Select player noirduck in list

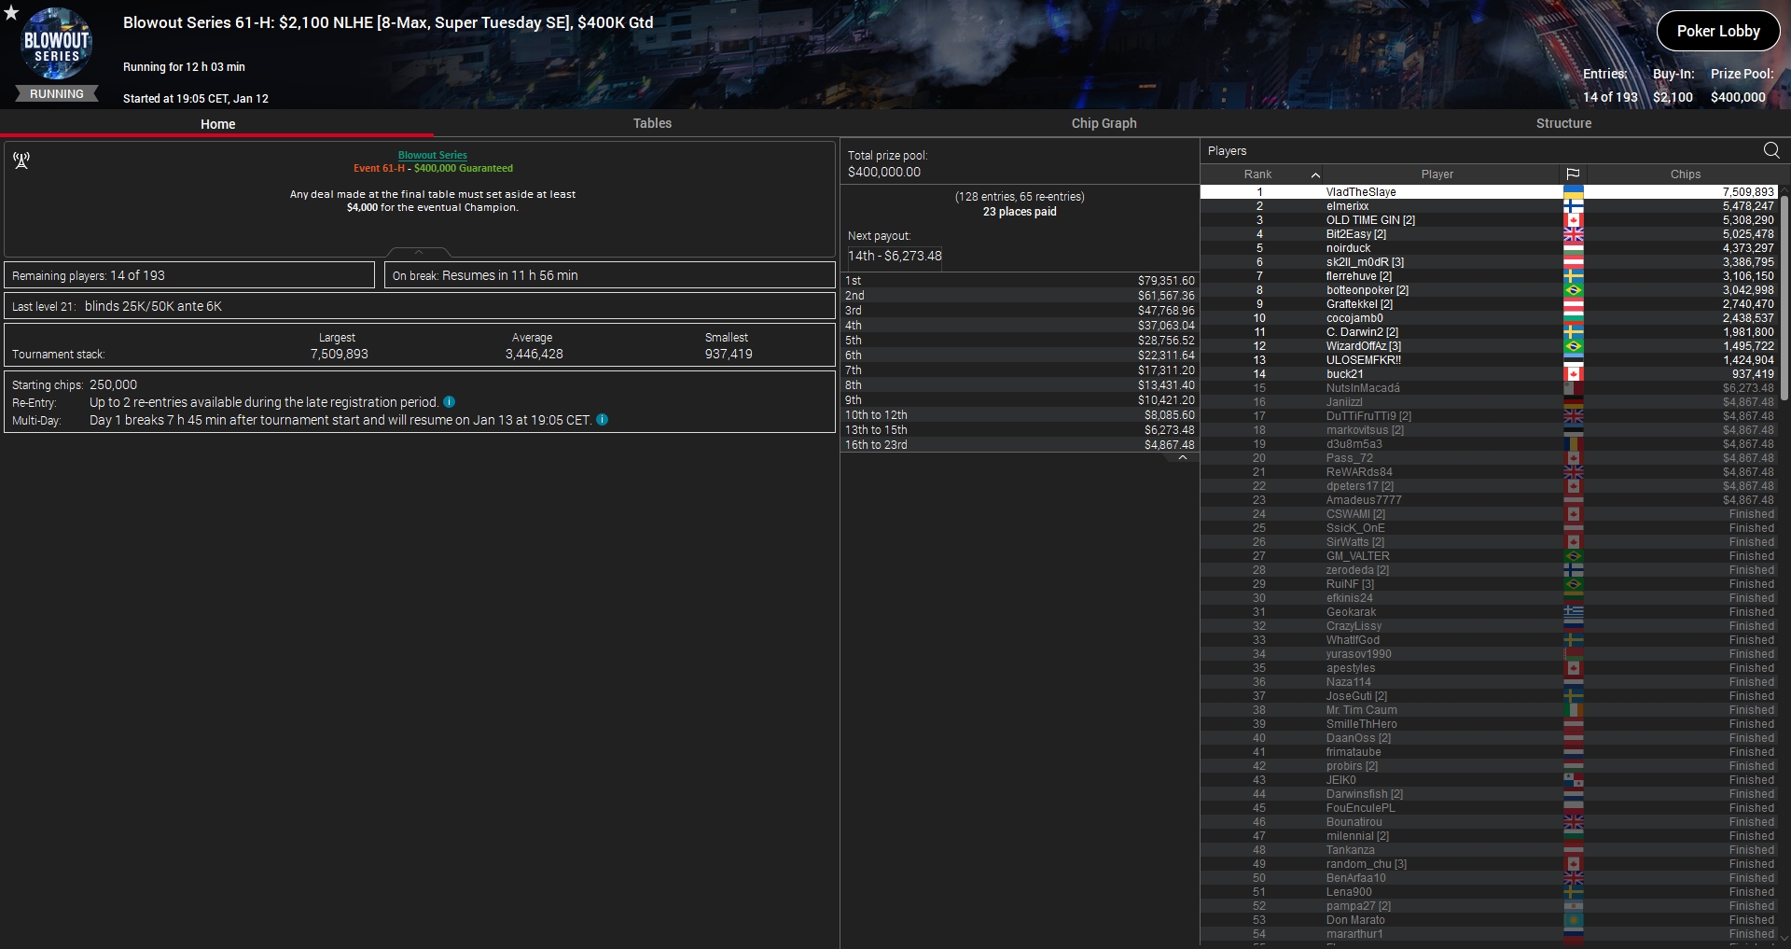[1489, 248]
